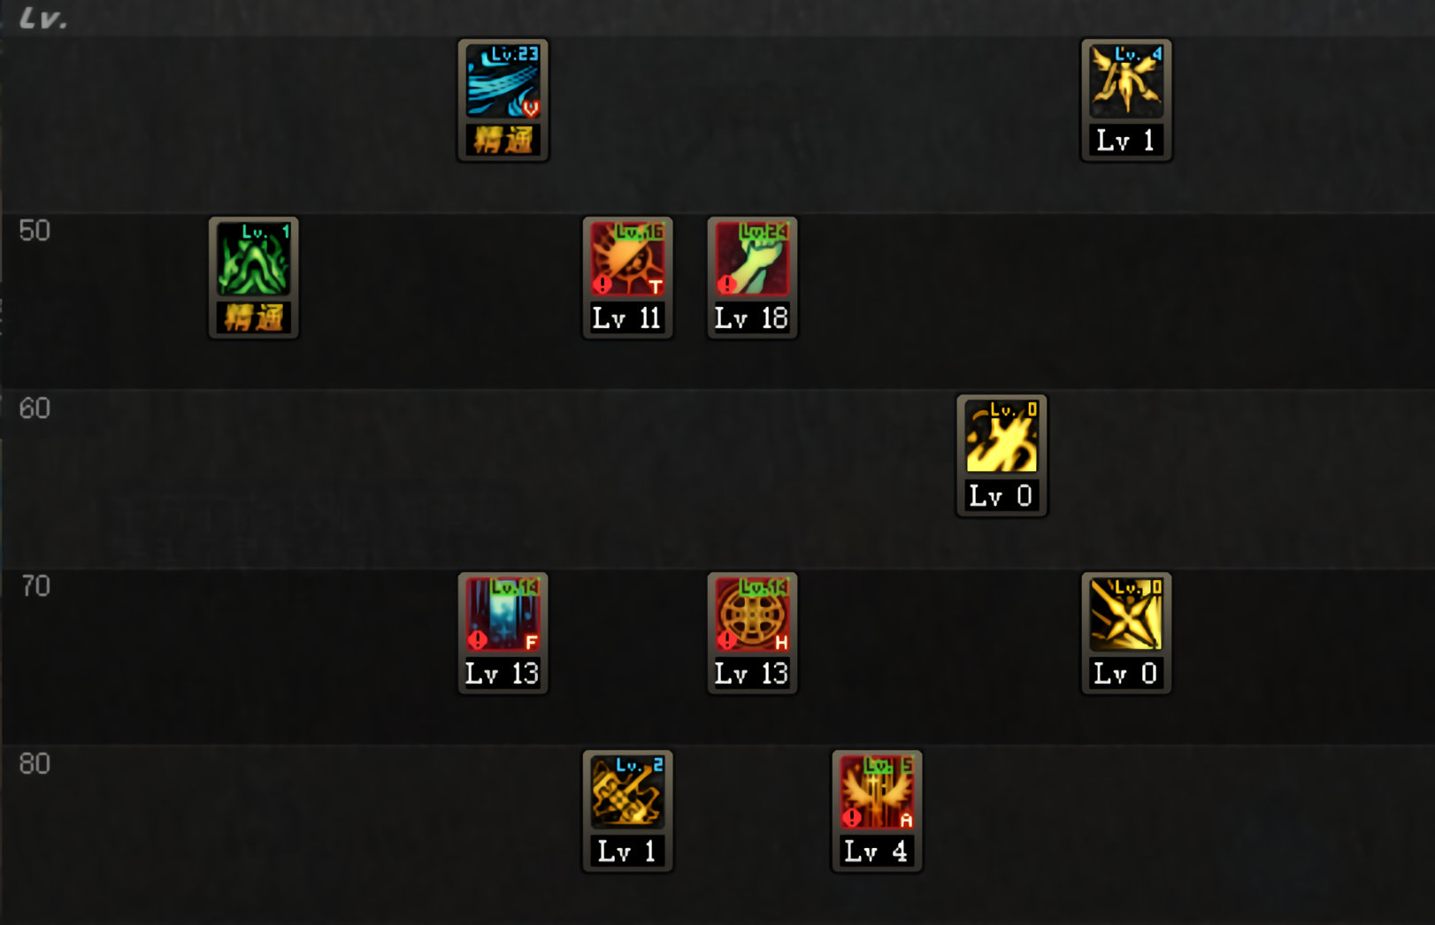Click the mastery label under green flame skill
This screenshot has width=1435, height=925.
tap(253, 317)
